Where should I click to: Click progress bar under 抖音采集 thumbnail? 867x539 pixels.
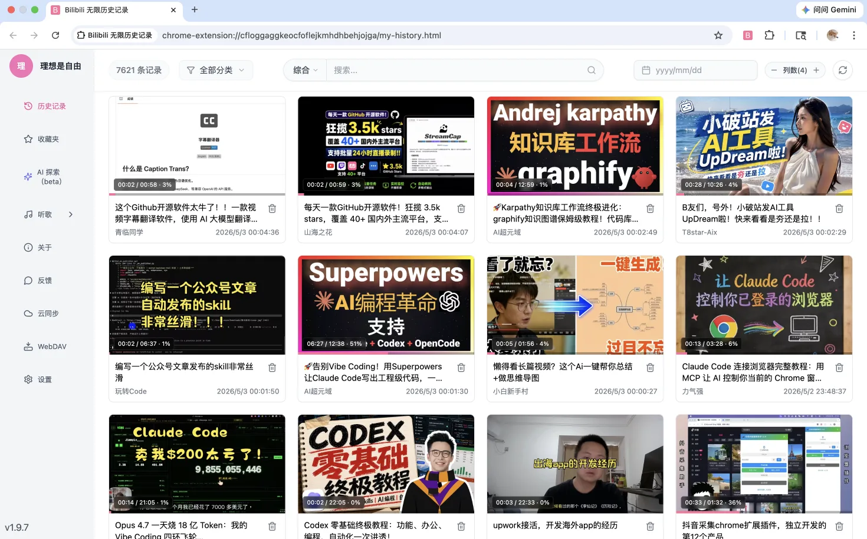tap(764, 512)
